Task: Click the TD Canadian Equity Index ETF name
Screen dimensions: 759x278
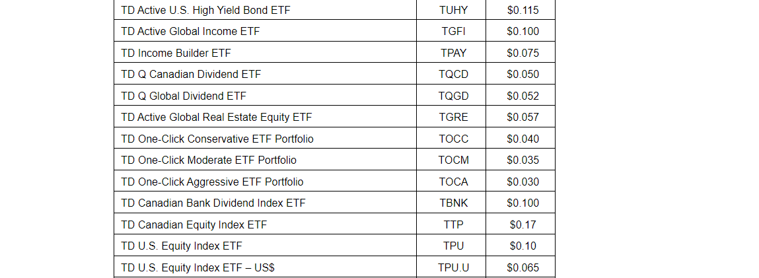Action: pyautogui.click(x=194, y=225)
